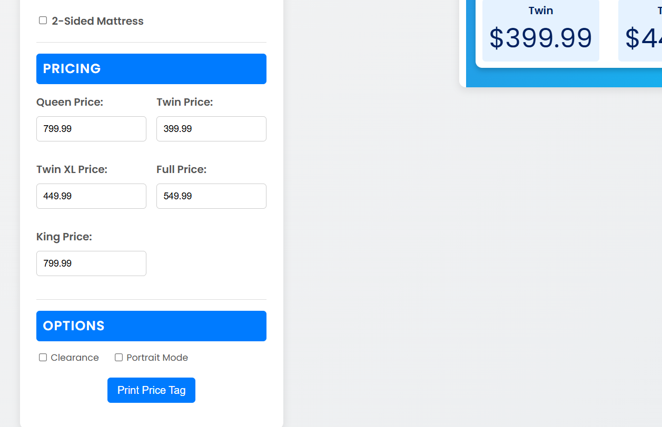Enable Portrait Mode

(118, 357)
